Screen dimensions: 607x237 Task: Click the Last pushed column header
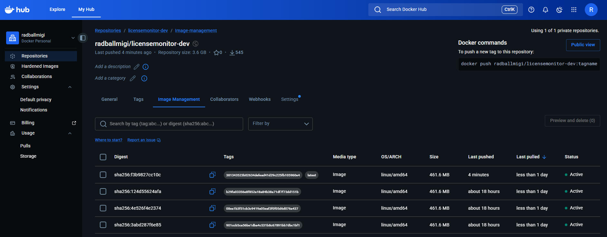[x=481, y=157]
